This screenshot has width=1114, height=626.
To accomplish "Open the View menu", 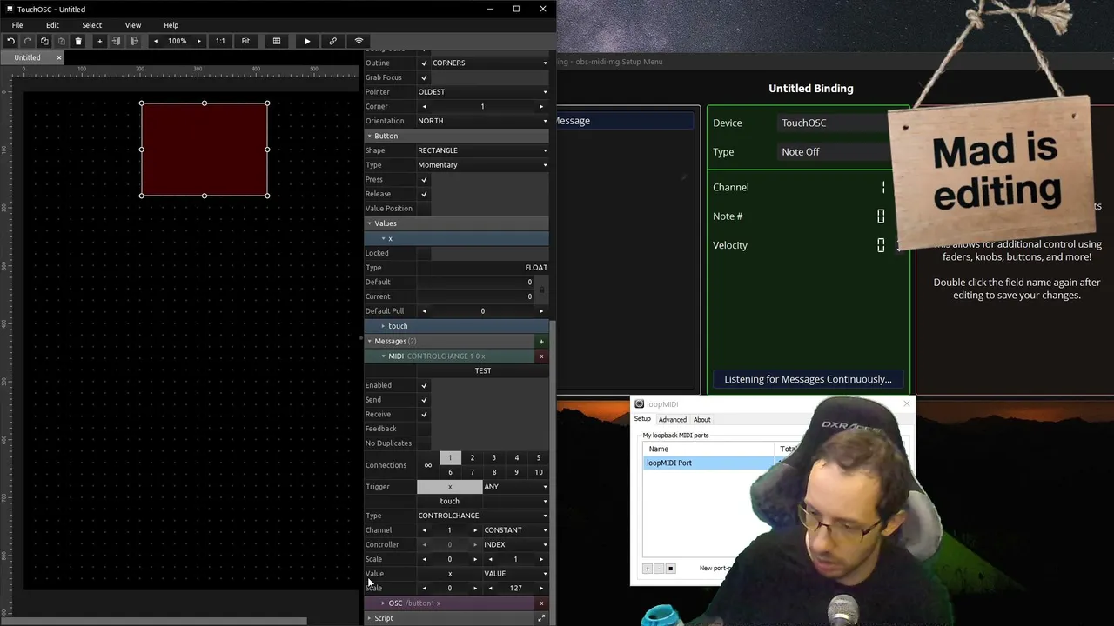I will pyautogui.click(x=133, y=25).
